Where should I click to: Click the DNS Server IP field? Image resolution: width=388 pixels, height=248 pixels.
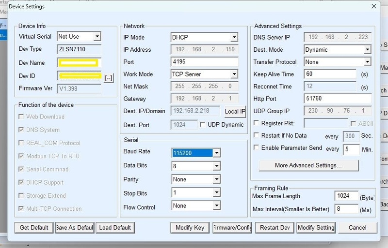coord(338,37)
